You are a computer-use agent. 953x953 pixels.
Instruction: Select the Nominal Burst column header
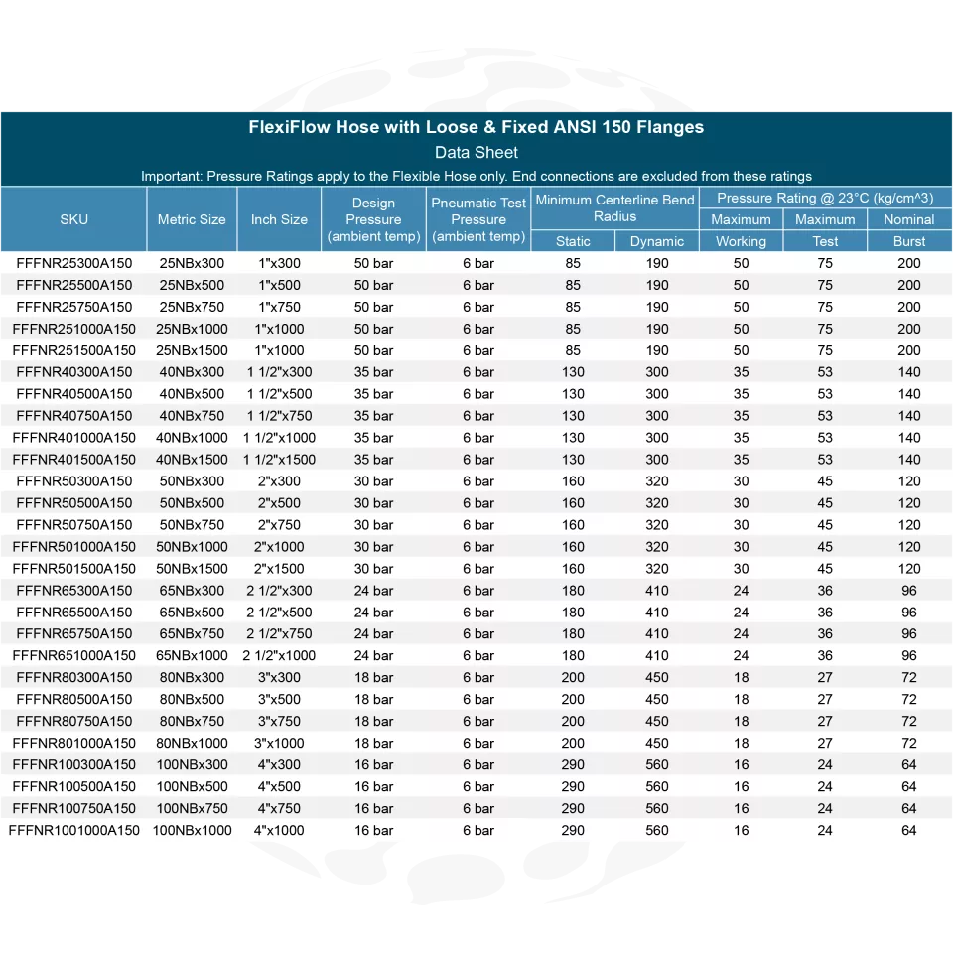[x=908, y=230]
